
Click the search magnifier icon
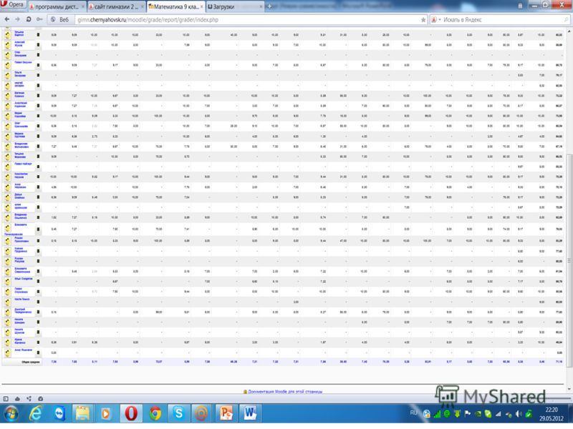click(x=567, y=20)
